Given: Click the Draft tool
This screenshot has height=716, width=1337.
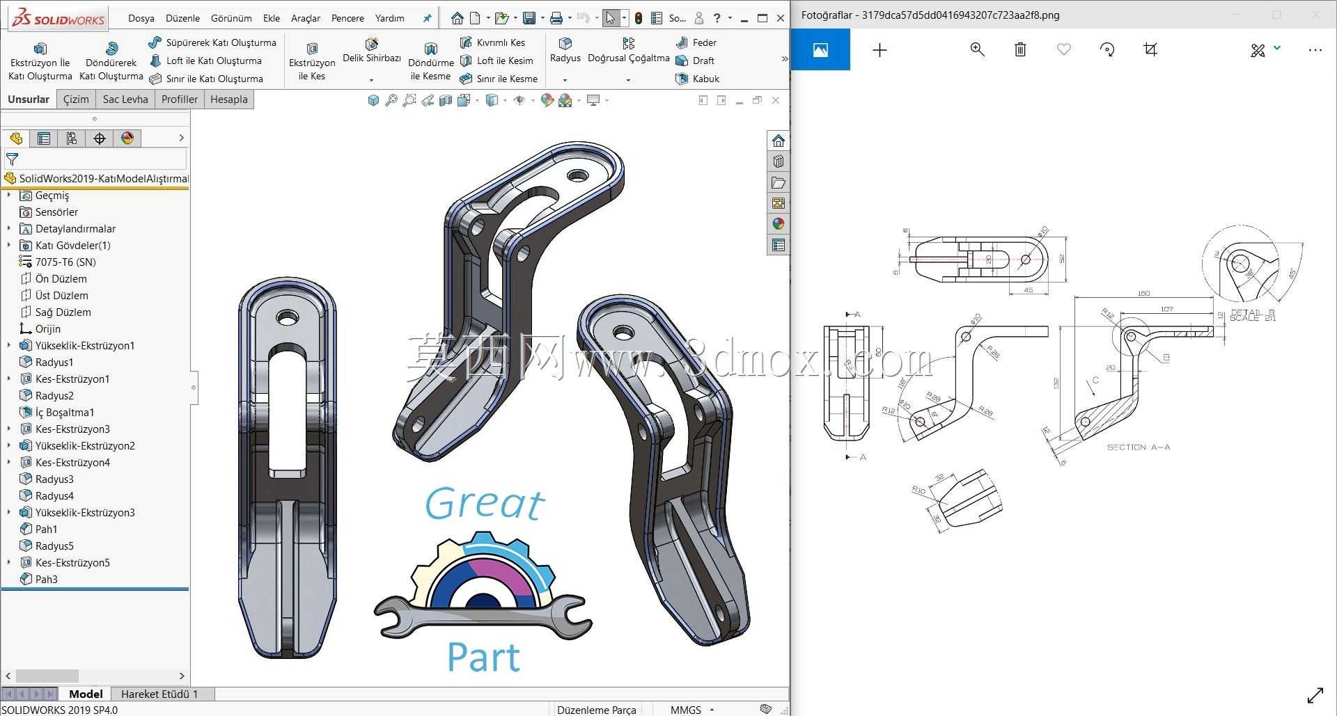Looking at the screenshot, I should click(695, 61).
